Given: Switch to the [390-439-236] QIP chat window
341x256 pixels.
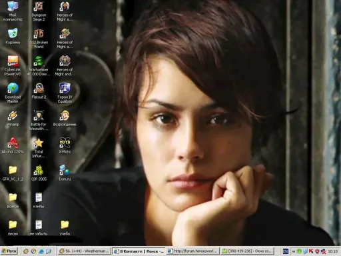Looking at the screenshot, I should coord(247,251).
